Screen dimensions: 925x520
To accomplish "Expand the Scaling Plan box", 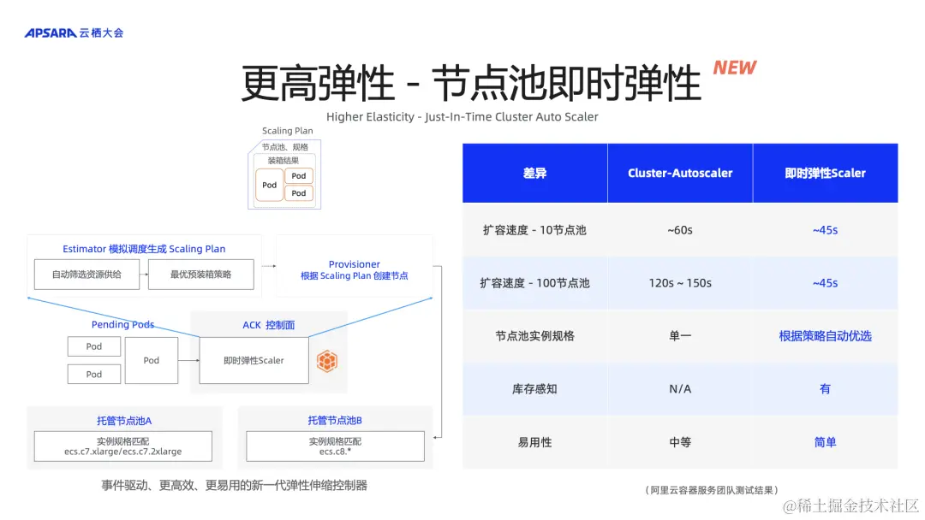I will [286, 171].
